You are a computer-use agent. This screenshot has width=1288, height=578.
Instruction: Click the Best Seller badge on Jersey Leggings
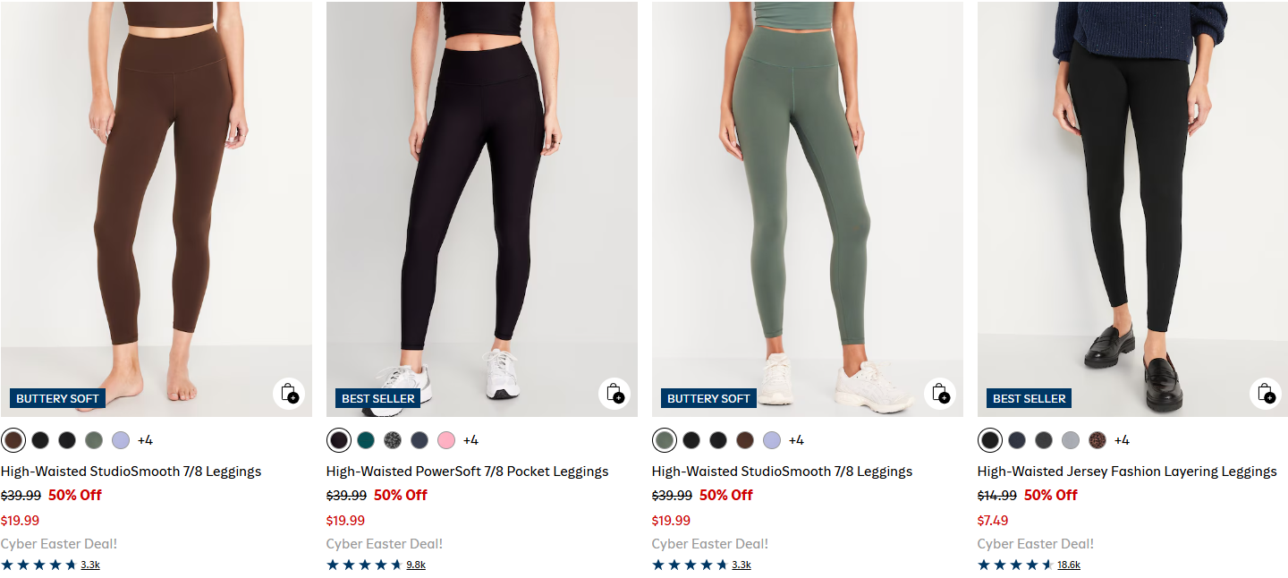click(1030, 398)
